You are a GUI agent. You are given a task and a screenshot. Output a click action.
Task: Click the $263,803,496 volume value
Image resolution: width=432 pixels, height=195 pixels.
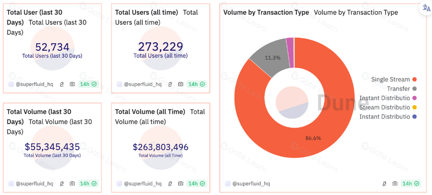(x=160, y=147)
